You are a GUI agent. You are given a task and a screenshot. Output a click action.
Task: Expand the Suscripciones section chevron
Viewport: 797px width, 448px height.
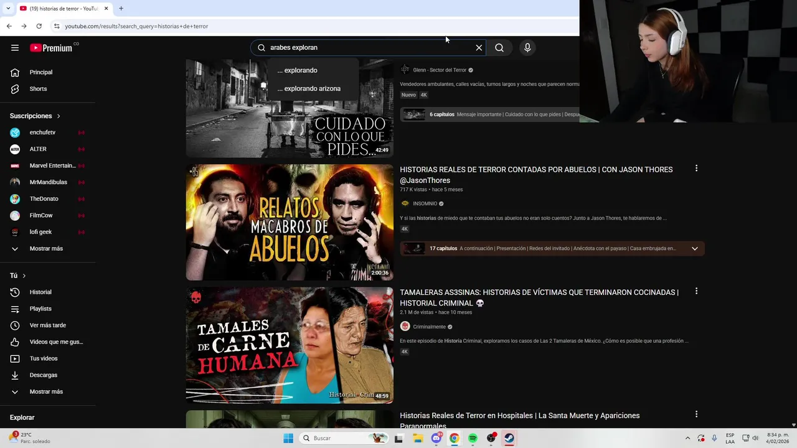59,116
